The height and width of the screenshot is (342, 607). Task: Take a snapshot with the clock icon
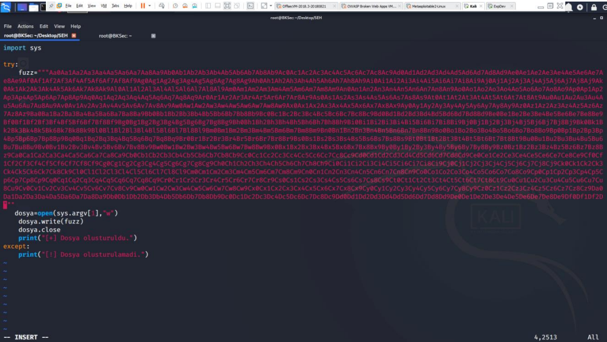pyautogui.click(x=175, y=6)
